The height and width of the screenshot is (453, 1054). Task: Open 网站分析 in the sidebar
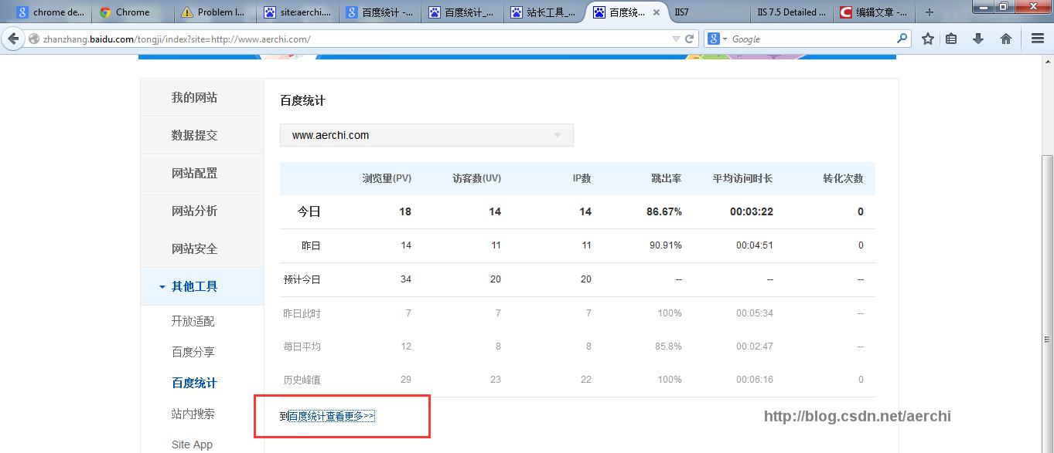click(x=202, y=211)
